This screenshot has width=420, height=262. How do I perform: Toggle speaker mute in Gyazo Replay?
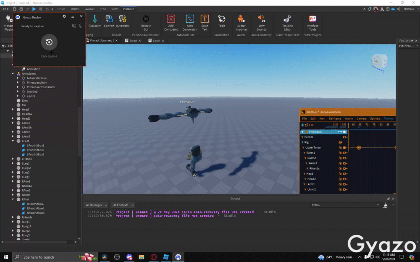coord(73,26)
